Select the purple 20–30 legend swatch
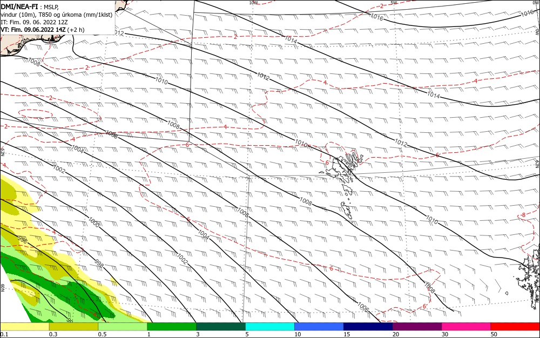540x338 pixels. 417,327
